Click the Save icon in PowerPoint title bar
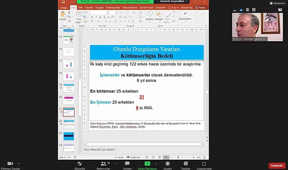The height and width of the screenshot is (170, 288). (x=63, y=2)
